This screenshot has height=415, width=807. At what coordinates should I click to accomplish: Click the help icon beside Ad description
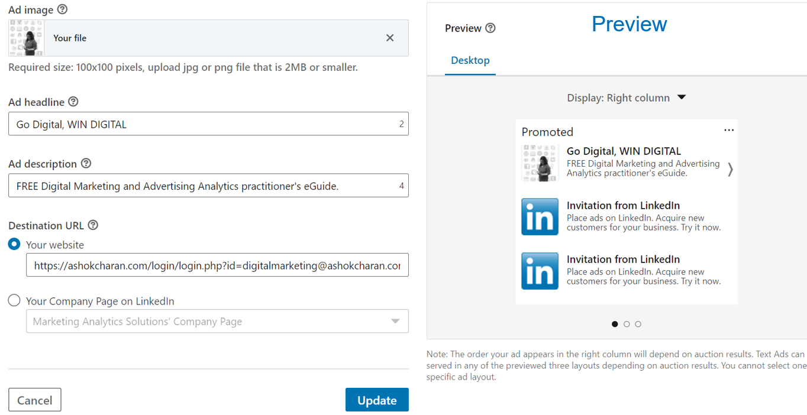pyautogui.click(x=86, y=163)
